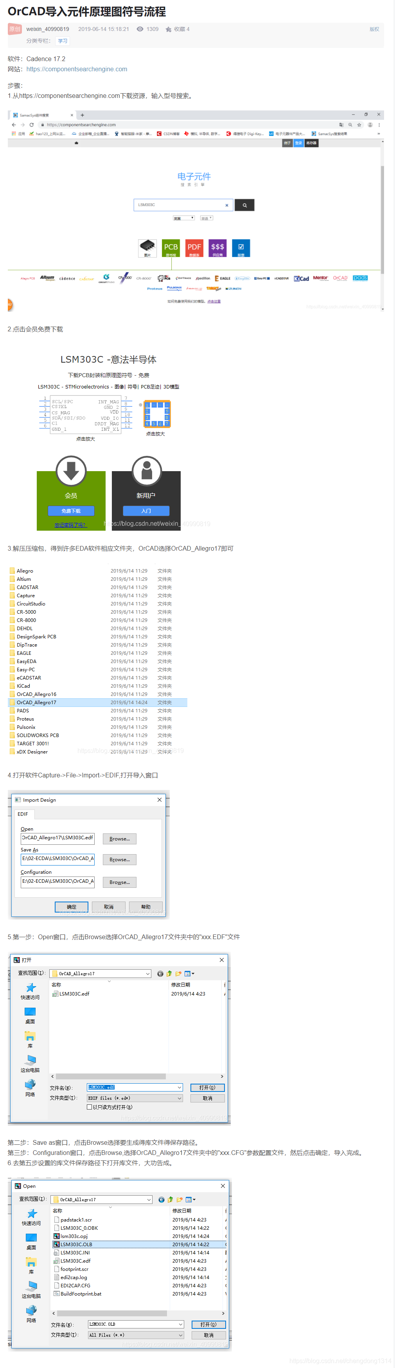
Task: Click the 新用户 person circle icon
Action: 146,470
